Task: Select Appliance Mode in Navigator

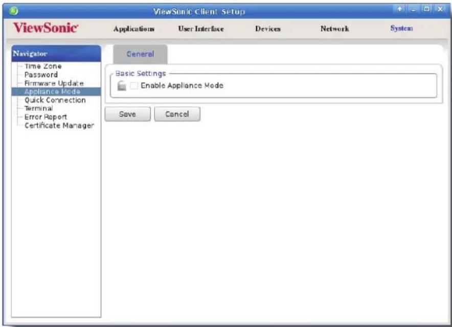Action: pyautogui.click(x=56, y=91)
